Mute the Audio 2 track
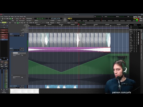This screenshot has height=107, width=143. (22, 48)
